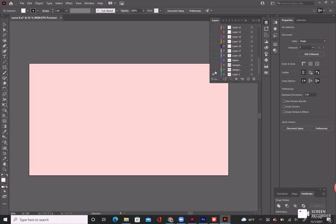Click the Search Adobe Help field
336x224 pixels.
297,3
